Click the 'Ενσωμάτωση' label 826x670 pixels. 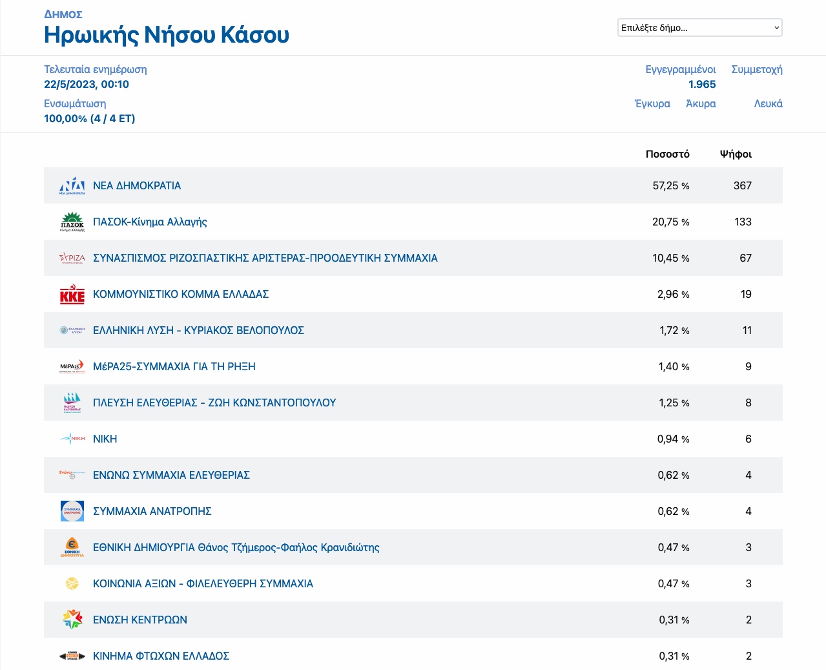click(75, 103)
